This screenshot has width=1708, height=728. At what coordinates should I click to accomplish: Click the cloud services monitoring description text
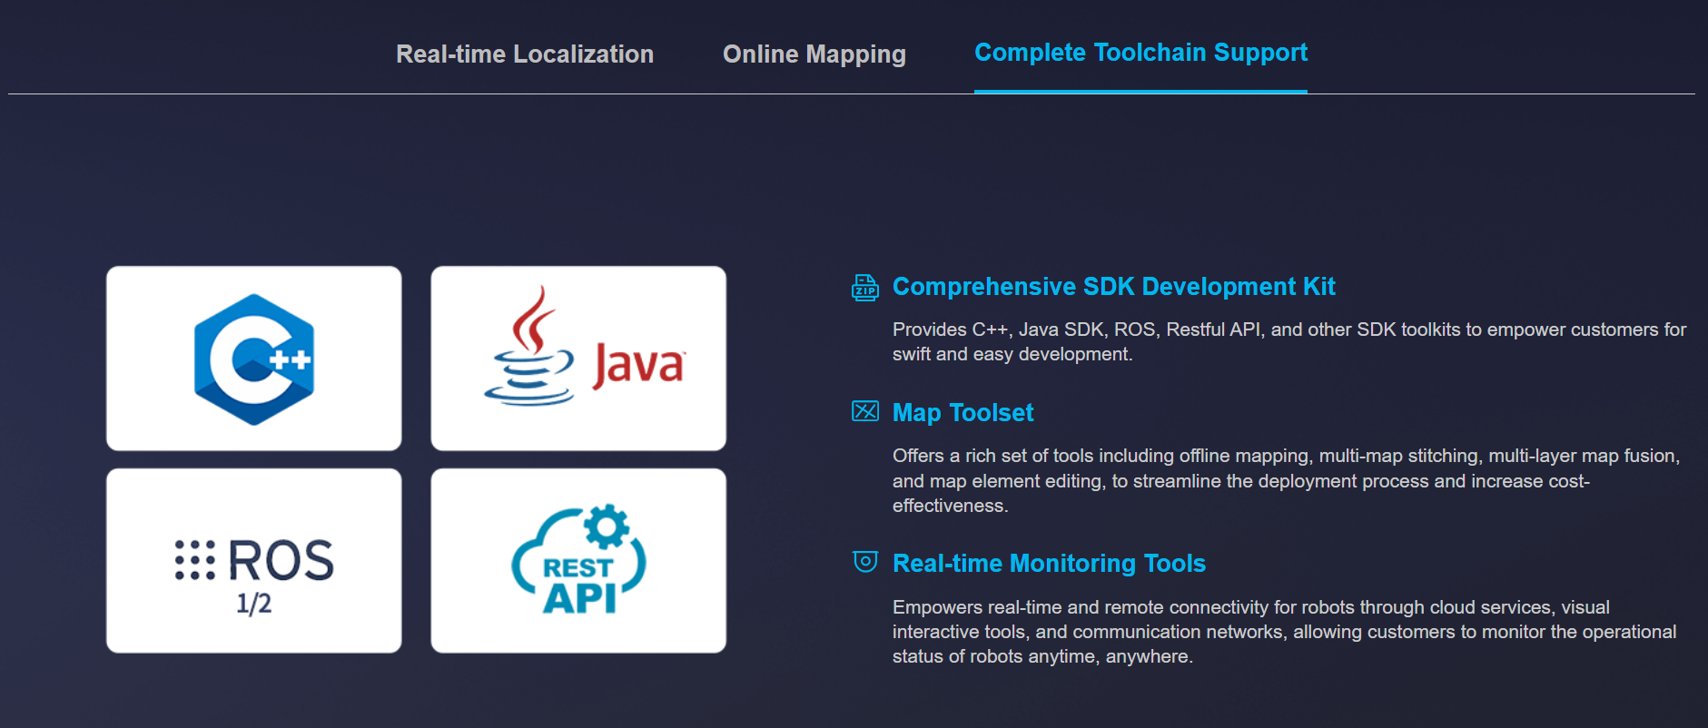pos(1283,632)
